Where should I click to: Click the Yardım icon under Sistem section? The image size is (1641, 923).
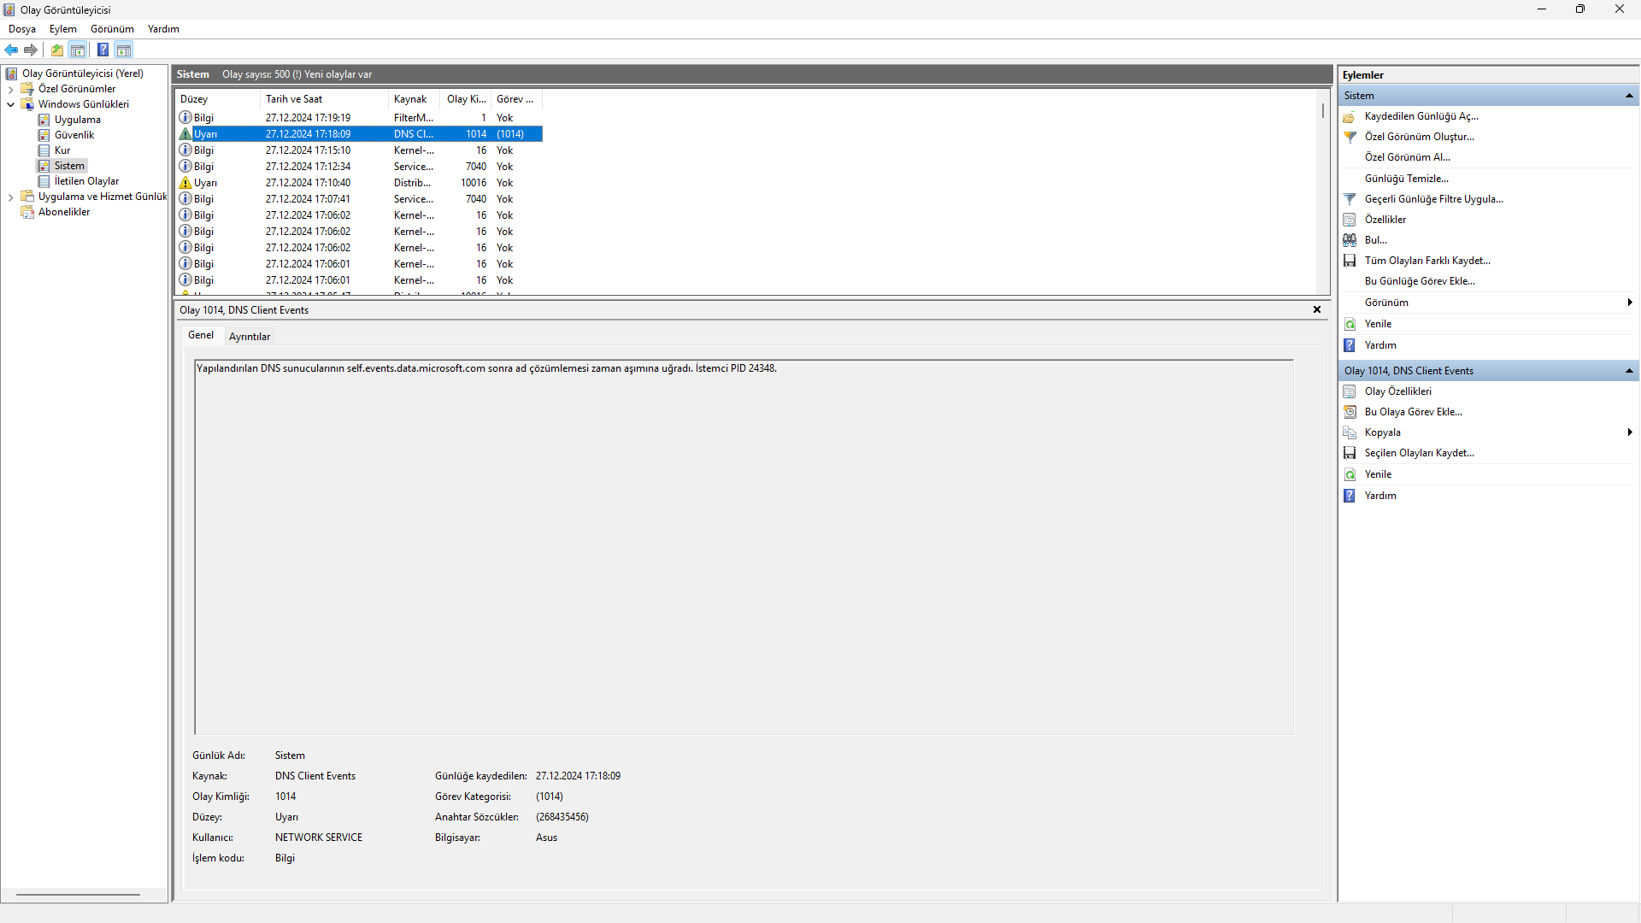click(x=1350, y=345)
